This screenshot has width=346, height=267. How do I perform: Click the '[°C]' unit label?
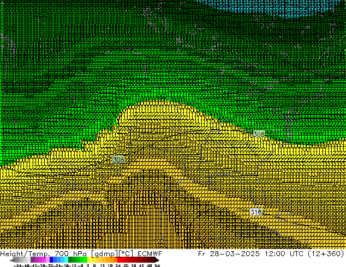[126, 254]
